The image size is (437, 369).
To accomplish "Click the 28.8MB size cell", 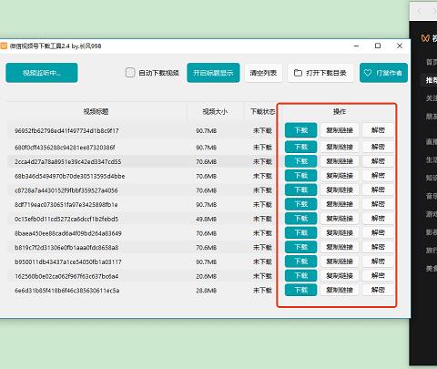I will coord(207,291).
